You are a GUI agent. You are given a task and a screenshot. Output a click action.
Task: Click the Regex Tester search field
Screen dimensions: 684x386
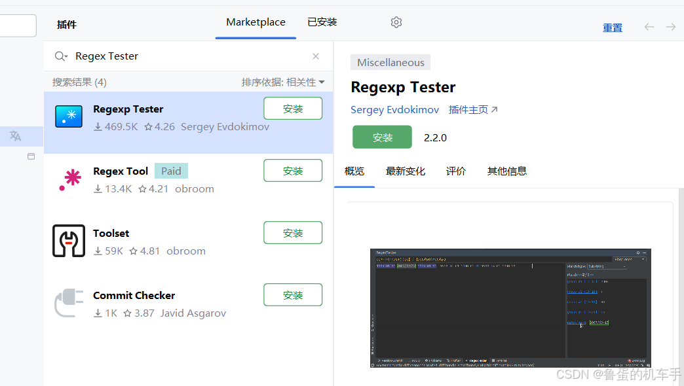[x=189, y=56]
